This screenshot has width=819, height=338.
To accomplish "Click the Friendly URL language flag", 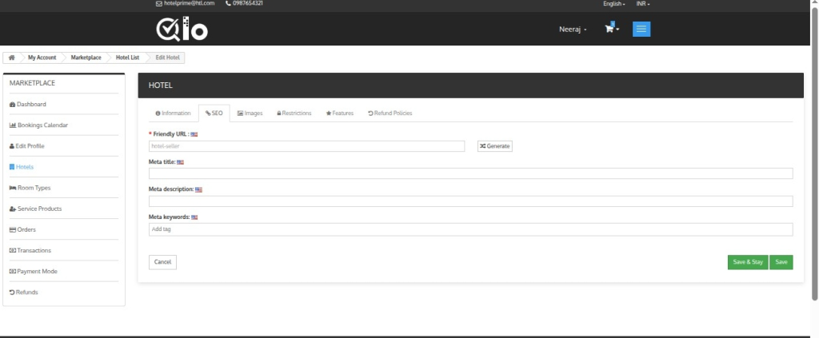I will pyautogui.click(x=194, y=134).
